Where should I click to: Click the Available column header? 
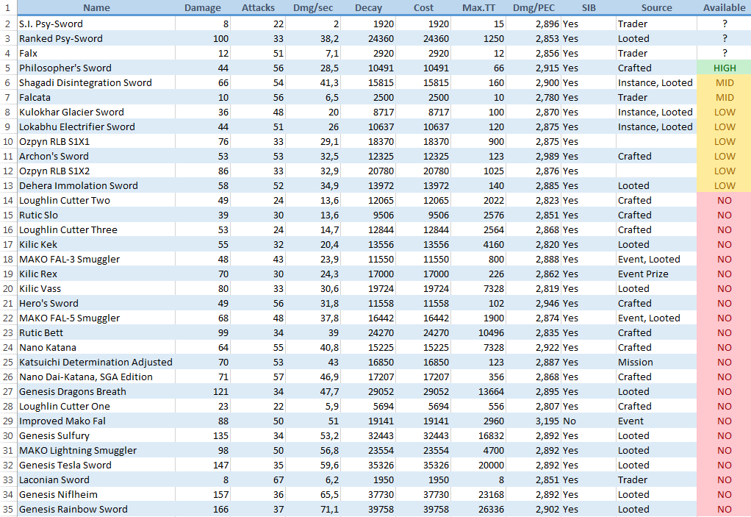tap(724, 8)
